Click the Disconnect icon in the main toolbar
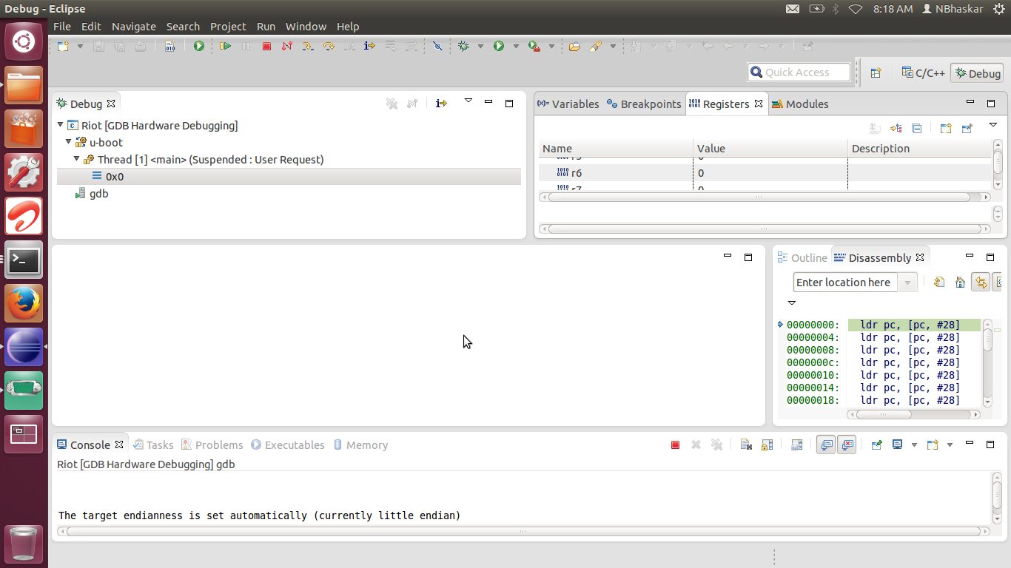Image resolution: width=1011 pixels, height=568 pixels. 286,46
